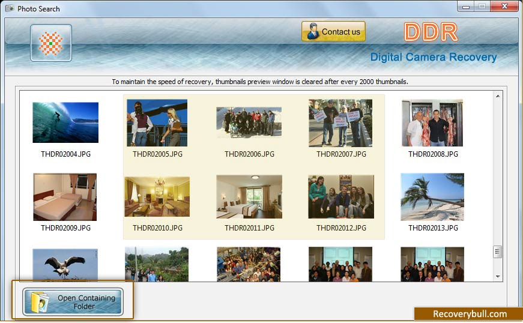The height and width of the screenshot is (323, 523).
Task: Click the THDR02013.JPG file name
Action: [433, 228]
